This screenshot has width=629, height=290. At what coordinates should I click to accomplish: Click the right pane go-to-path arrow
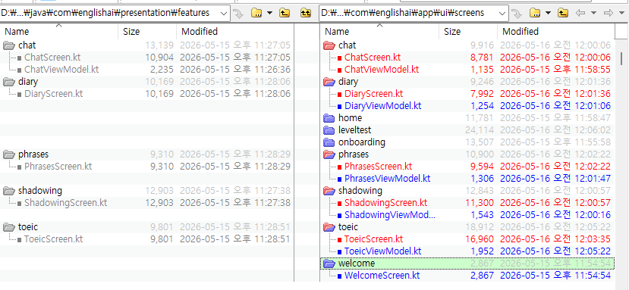(517, 13)
